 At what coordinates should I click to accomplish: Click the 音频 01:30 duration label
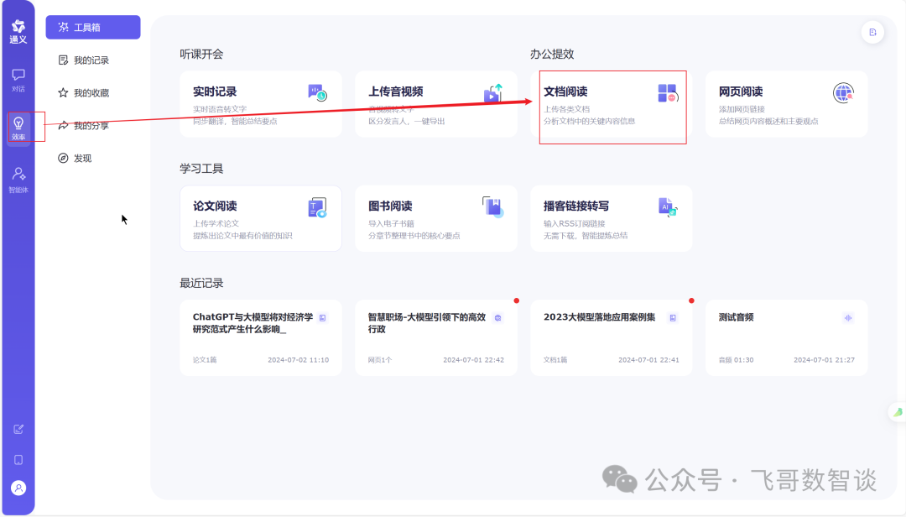[737, 360]
